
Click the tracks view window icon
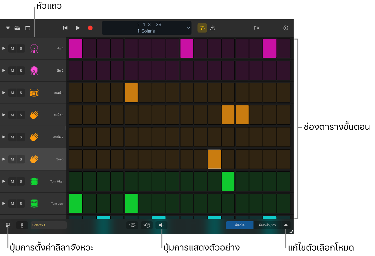(x=28, y=28)
